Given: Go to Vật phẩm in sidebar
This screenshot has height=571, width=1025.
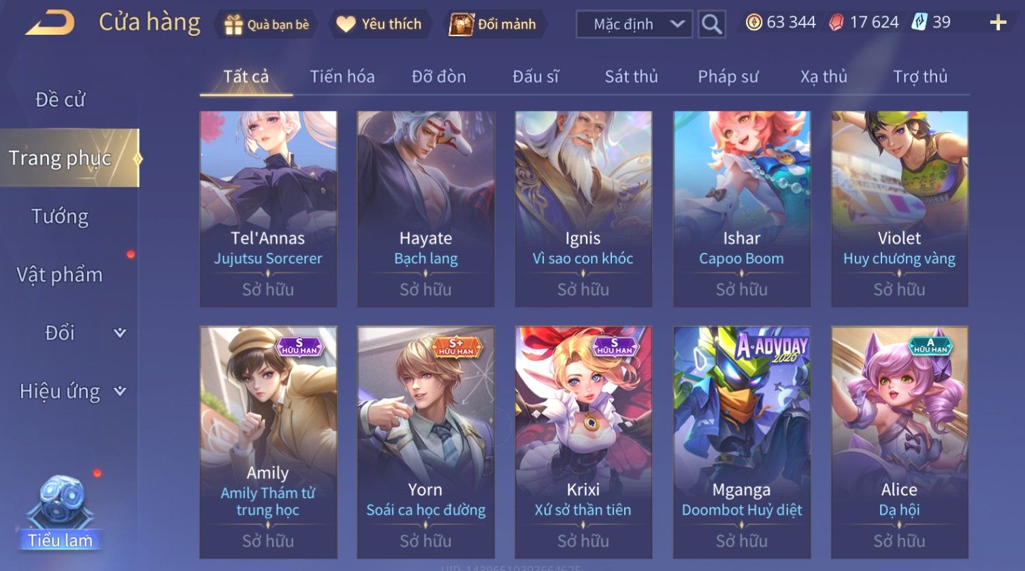Looking at the screenshot, I should click(x=60, y=274).
